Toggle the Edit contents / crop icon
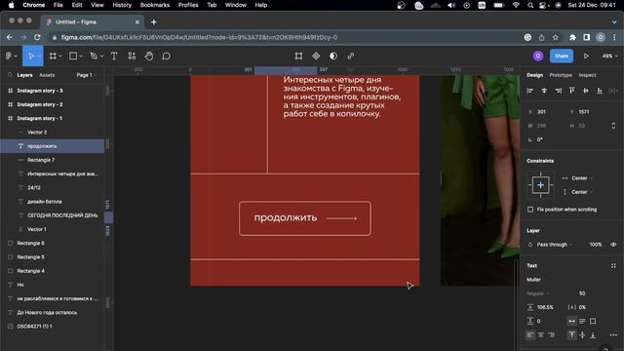 point(298,57)
